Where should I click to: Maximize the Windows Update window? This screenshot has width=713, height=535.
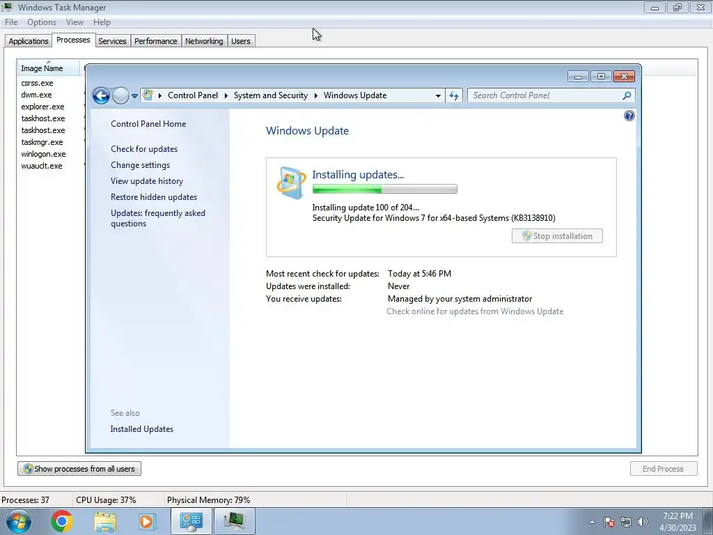[x=601, y=77]
